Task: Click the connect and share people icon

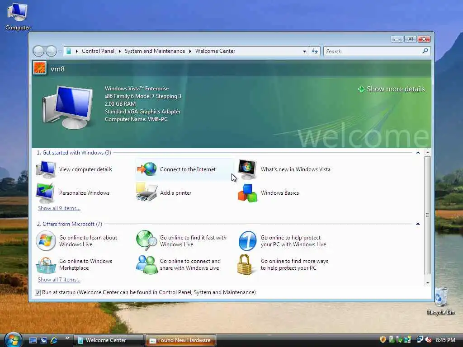Action: point(147,265)
